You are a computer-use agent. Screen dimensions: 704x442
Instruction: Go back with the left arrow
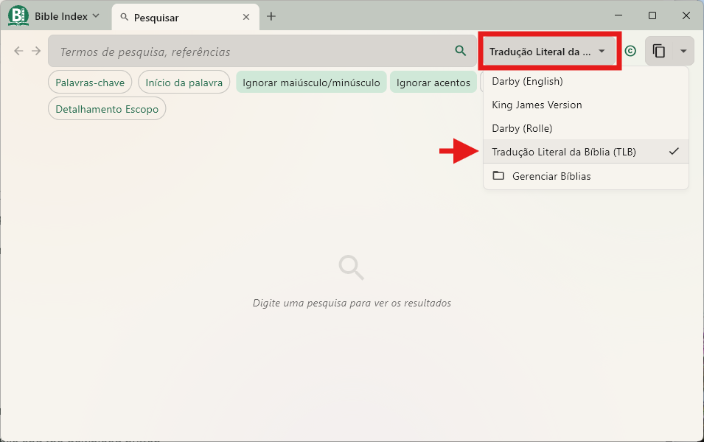click(18, 51)
